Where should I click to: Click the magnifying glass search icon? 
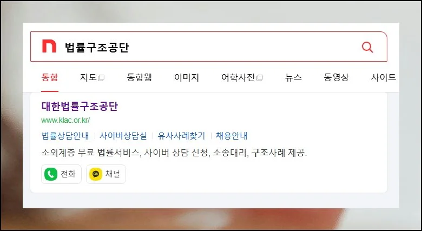pos(367,47)
